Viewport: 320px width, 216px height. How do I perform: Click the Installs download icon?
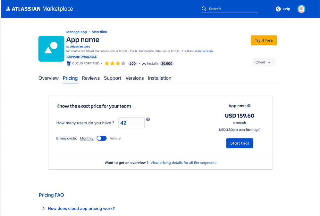click(144, 63)
